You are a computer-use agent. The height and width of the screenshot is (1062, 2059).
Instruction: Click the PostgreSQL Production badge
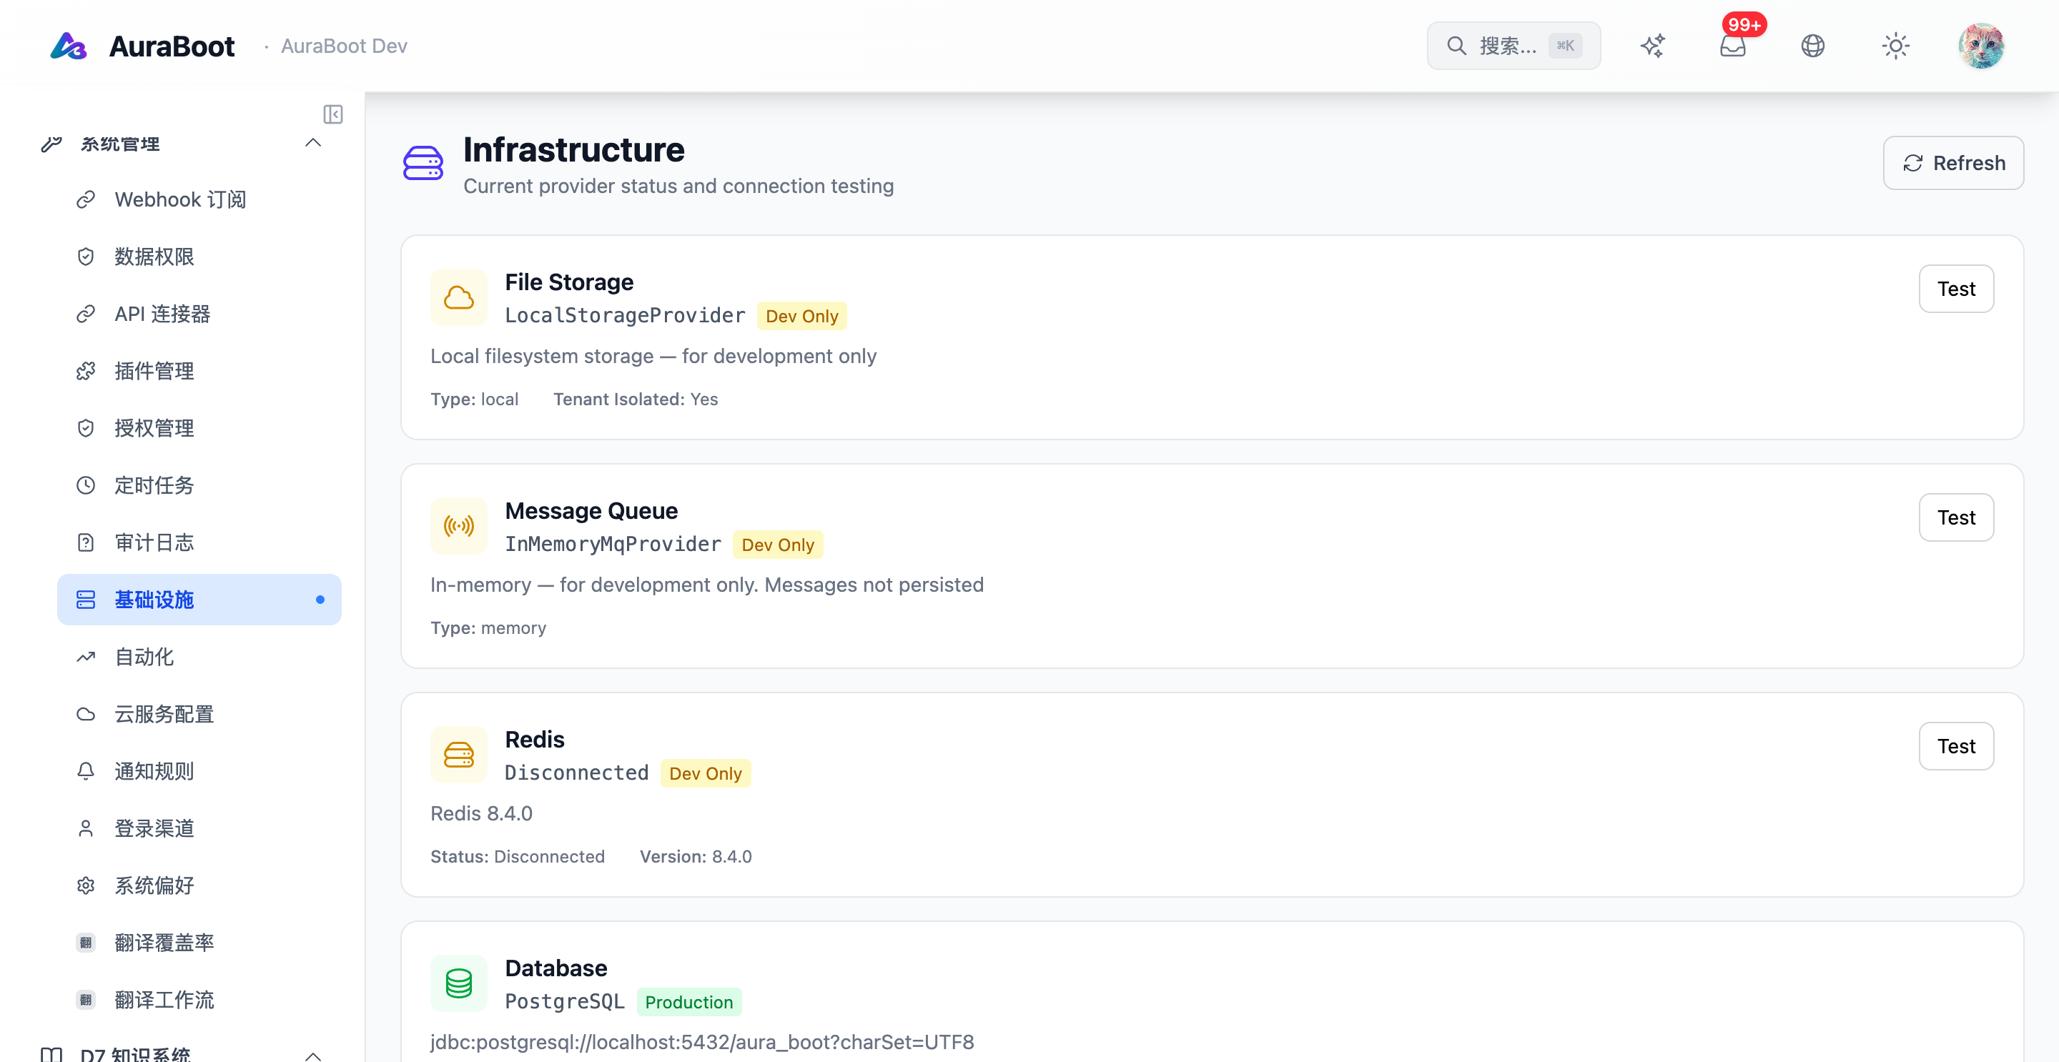click(x=689, y=1001)
